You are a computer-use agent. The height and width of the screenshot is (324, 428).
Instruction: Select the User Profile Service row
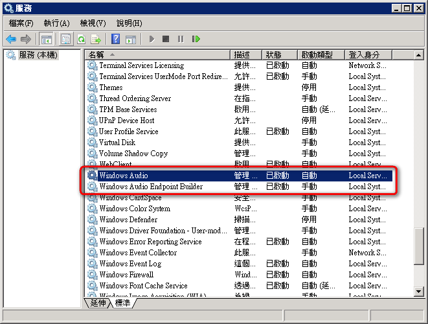click(240, 132)
